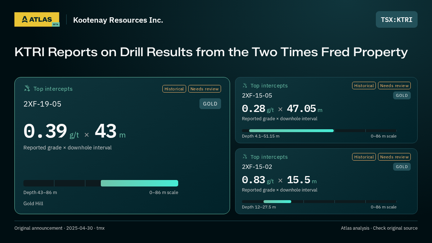Screen dimensions: 432x243
Task: Click Needs review tag on 2XF-15-05 card
Action: pos(394,86)
